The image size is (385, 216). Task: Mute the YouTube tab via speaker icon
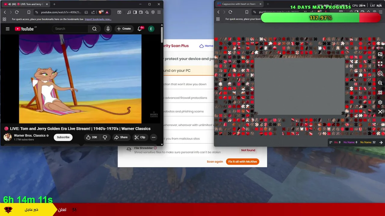point(9,4)
